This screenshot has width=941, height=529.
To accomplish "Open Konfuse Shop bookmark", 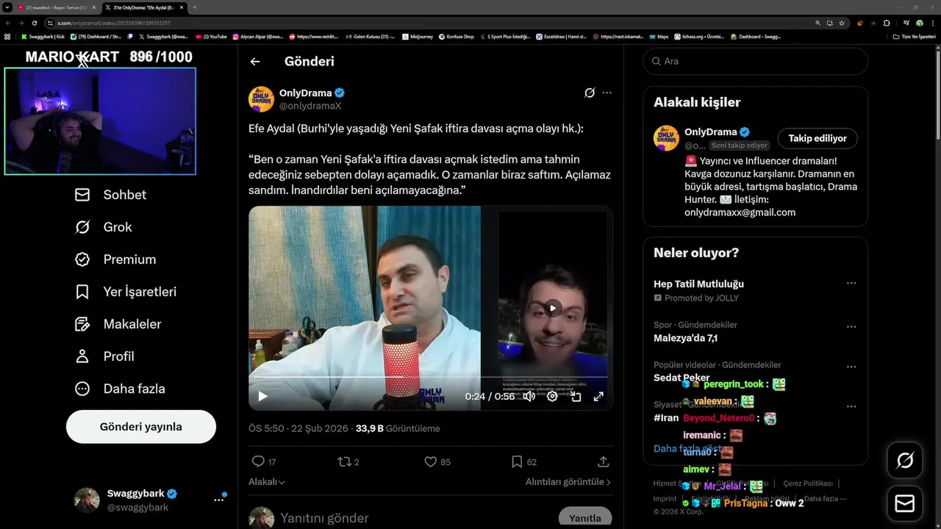I will click(x=457, y=36).
